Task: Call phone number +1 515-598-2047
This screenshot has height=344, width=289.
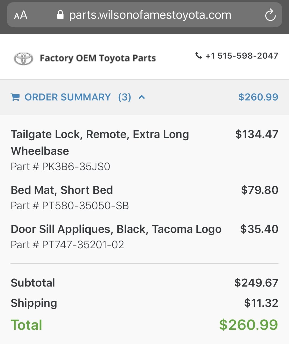Action: coord(242,56)
